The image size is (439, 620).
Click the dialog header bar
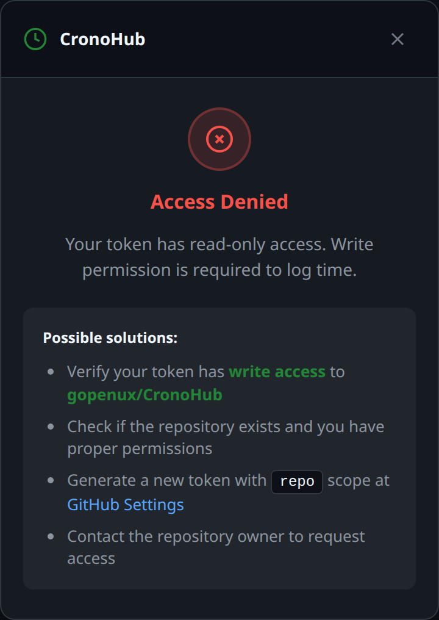coord(244,39)
